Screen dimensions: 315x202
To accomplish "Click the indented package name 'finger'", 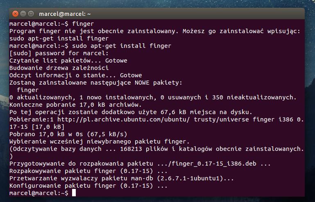I will (28, 90).
